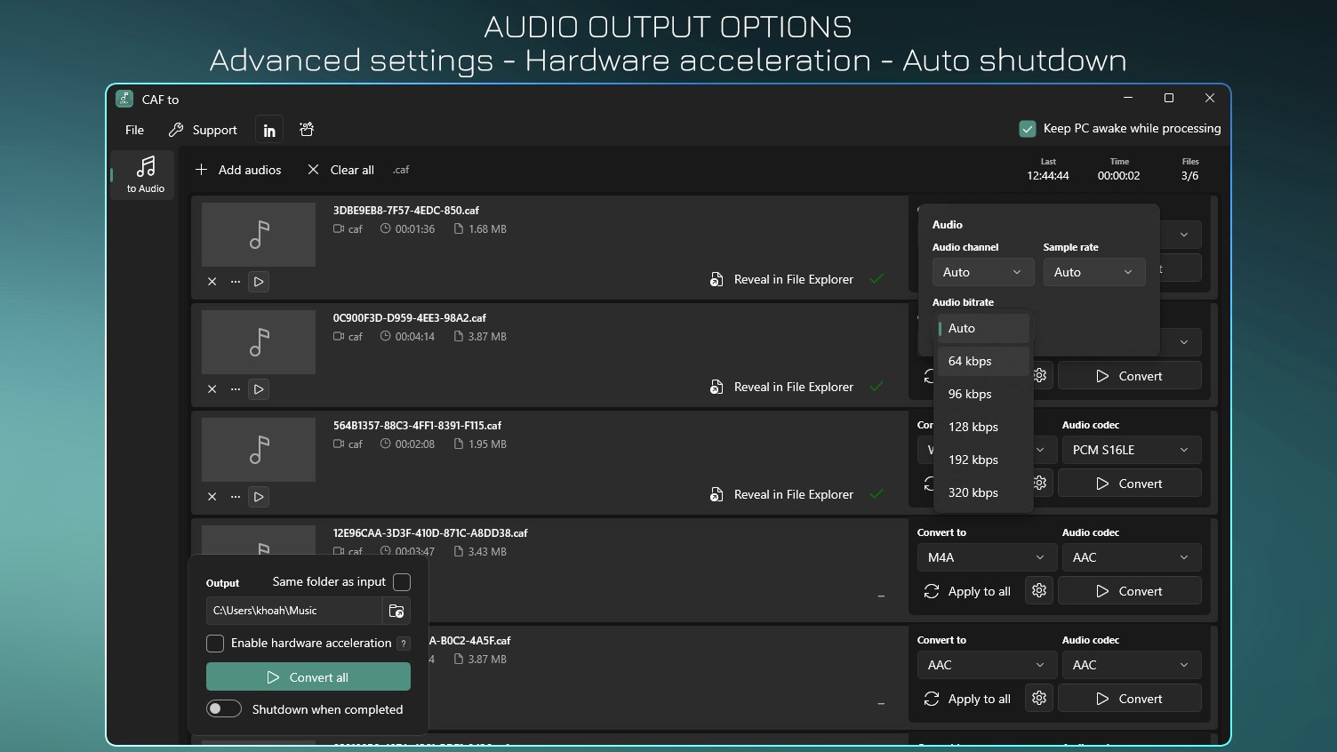Toggle Shutdown when completed
This screenshot has height=752, width=1337.
[224, 708]
